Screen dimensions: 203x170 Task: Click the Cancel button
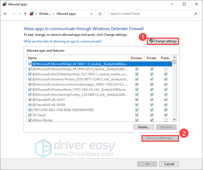(x=169, y=164)
